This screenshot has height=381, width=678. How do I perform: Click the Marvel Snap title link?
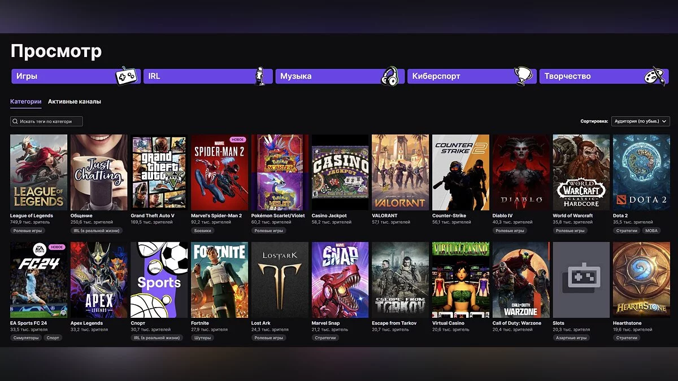327,323
